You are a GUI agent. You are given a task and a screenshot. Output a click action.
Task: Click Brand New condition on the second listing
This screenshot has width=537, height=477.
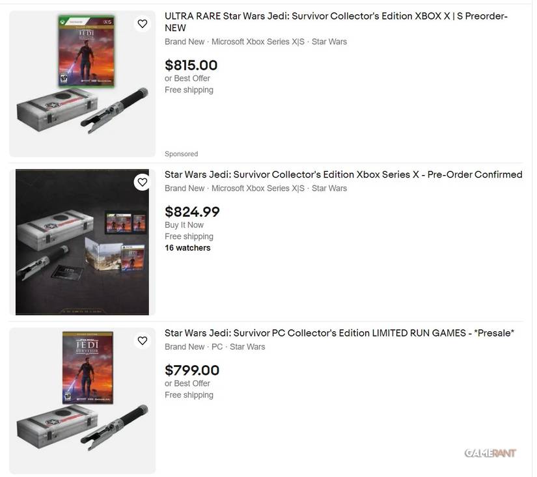pyautogui.click(x=185, y=188)
